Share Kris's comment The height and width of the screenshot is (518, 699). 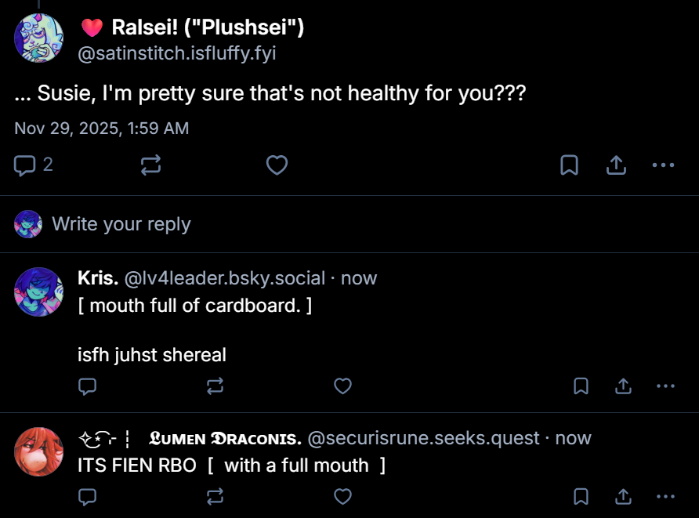click(x=623, y=386)
